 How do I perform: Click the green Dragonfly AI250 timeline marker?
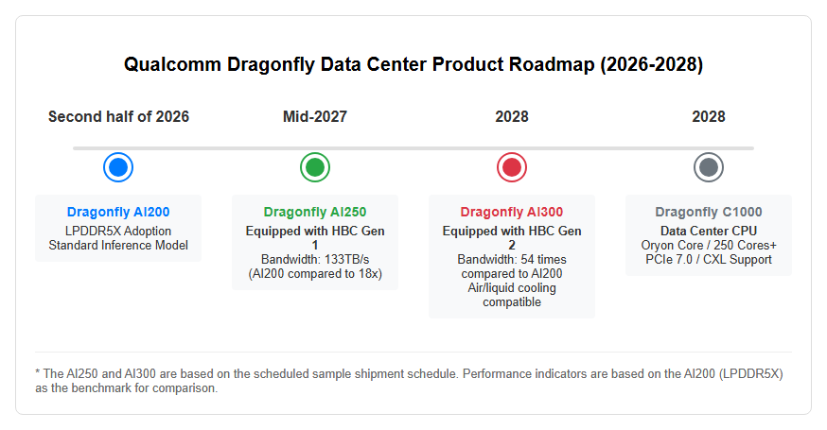[x=315, y=167]
